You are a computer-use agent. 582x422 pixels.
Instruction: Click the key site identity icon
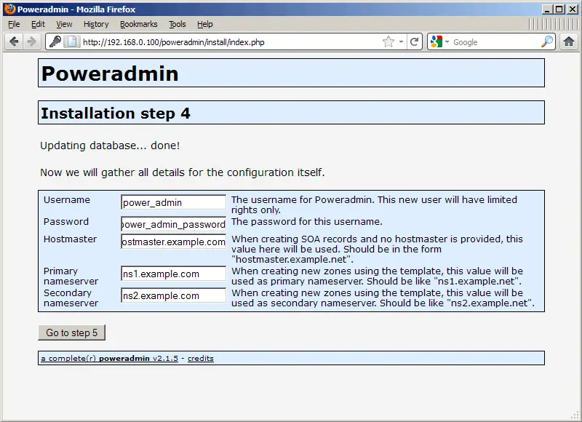(55, 41)
